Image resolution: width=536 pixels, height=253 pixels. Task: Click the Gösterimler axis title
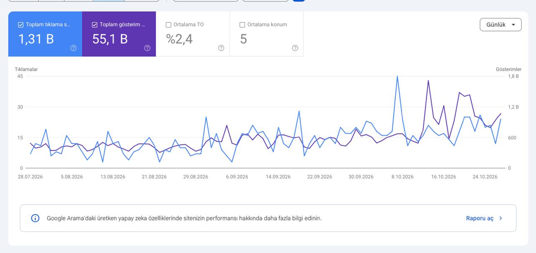coord(509,69)
